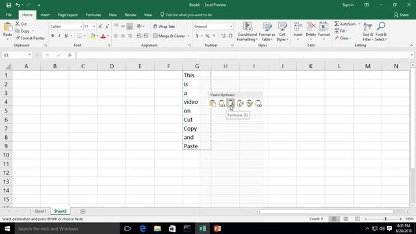Open Excel from the Windows taskbar
The height and width of the screenshot is (234, 416).
(202, 228)
